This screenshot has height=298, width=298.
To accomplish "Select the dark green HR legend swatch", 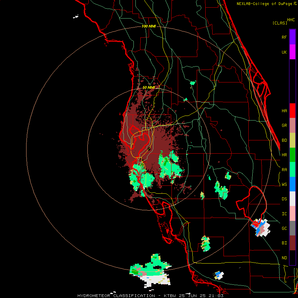I will [x=292, y=155].
